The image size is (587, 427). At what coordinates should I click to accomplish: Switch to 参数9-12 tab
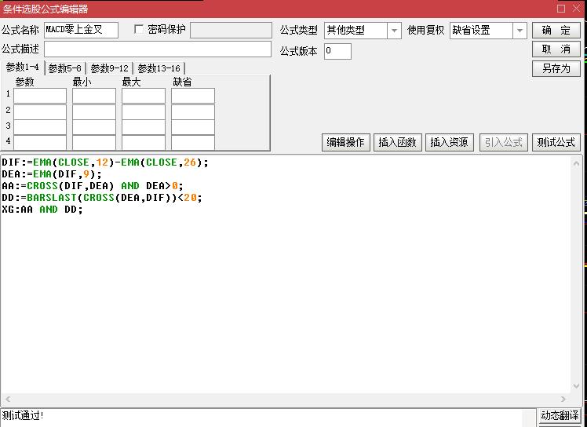click(x=109, y=68)
